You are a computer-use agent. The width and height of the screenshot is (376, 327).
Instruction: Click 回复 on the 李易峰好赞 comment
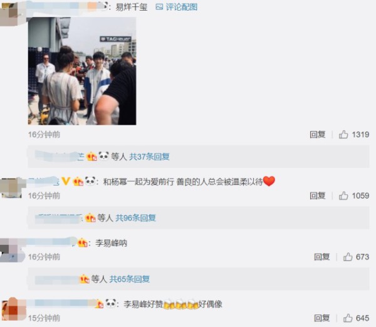(x=322, y=318)
